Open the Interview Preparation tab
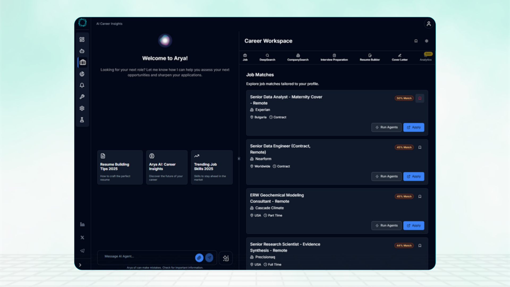510x287 pixels. 334,57
